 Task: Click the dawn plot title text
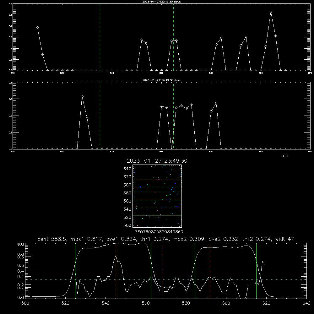[x=161, y=2]
